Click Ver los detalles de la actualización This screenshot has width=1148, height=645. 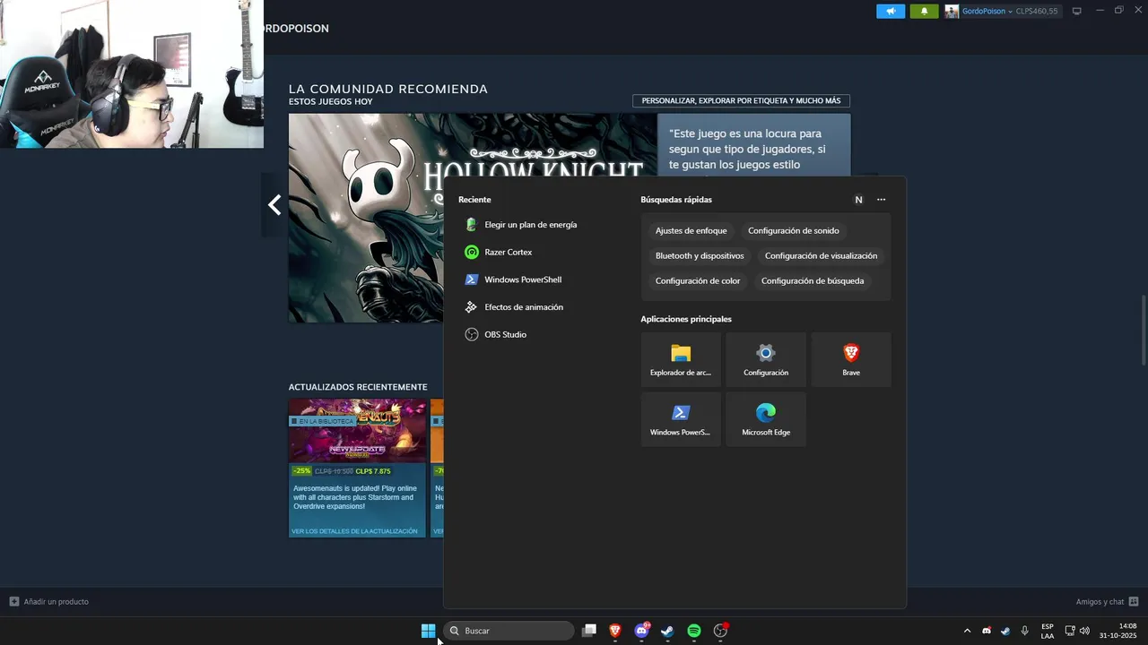[x=354, y=531]
